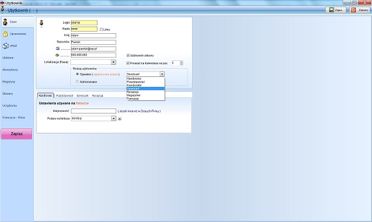Click the window title bar application icon
The image size is (372, 222).
pos(2,3)
